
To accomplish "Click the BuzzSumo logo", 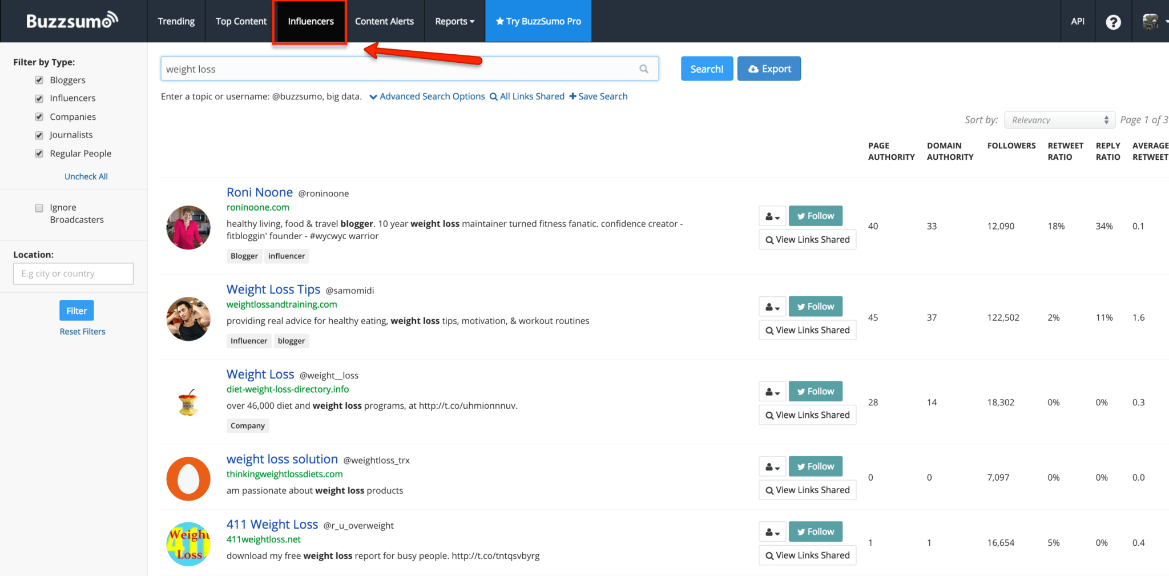I will tap(72, 21).
